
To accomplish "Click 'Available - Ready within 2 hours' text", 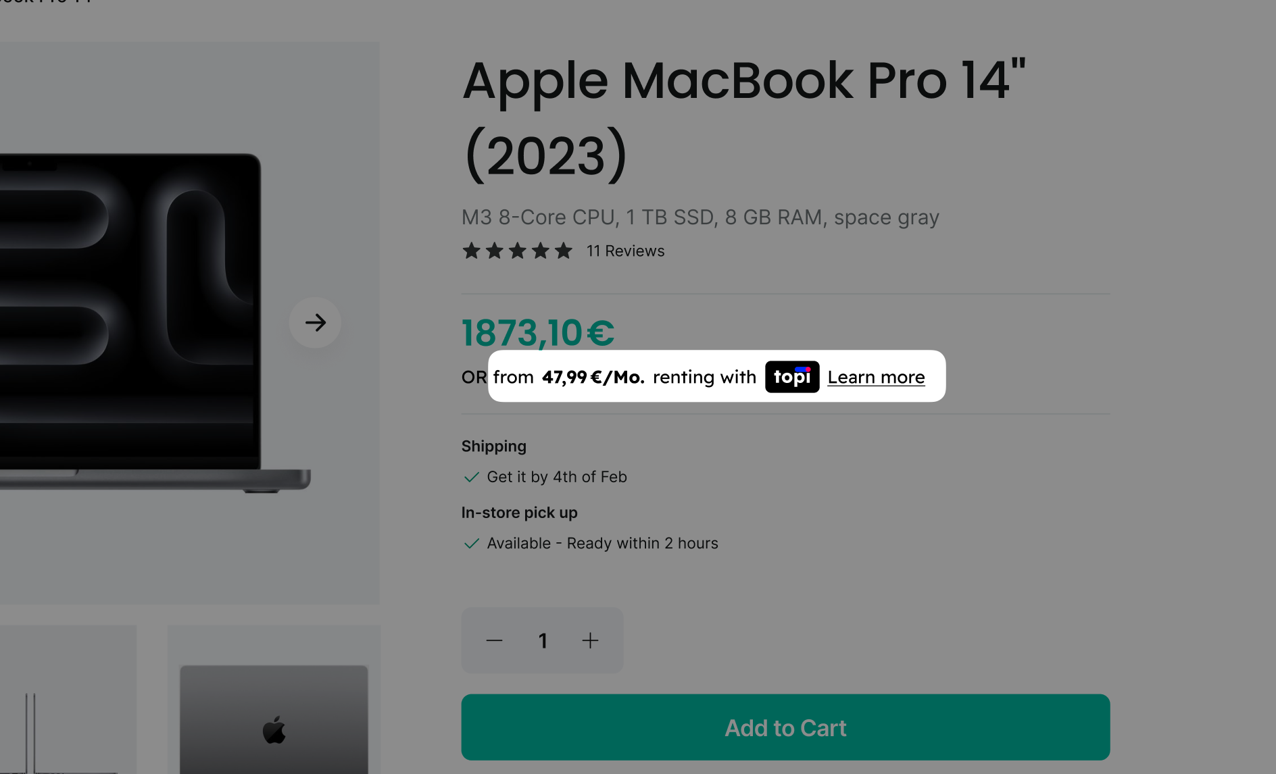I will click(x=602, y=543).
